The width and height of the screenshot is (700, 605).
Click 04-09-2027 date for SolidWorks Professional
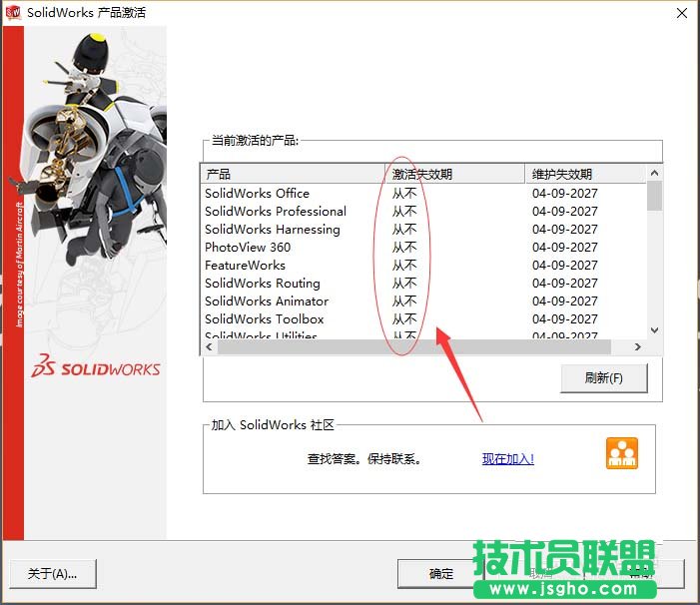[565, 211]
